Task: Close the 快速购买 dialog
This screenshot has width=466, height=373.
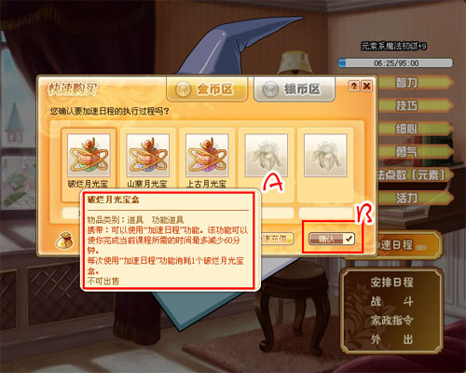Action: 366,86
